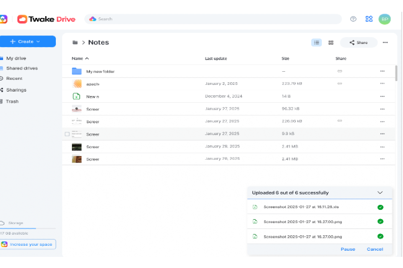Click the Share button

pos(358,43)
